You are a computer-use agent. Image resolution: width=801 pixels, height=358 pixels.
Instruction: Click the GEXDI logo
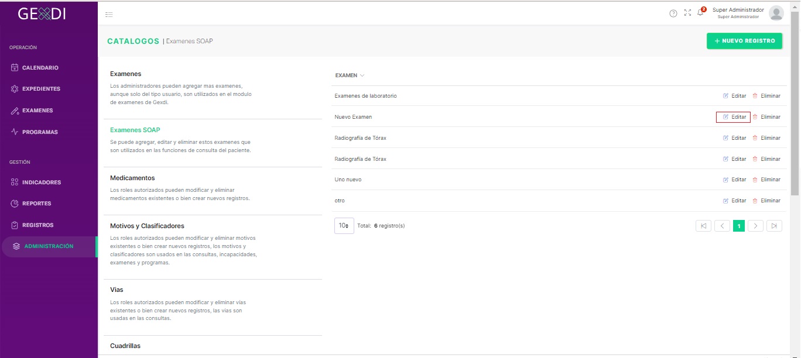coord(42,13)
